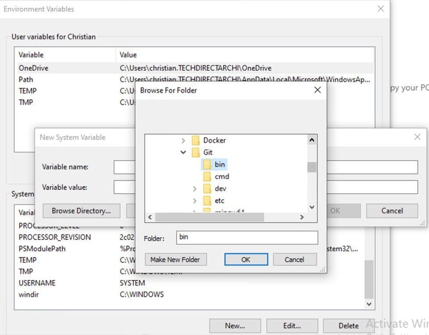
Task: Click the Delete system variable button
Action: [x=348, y=326]
